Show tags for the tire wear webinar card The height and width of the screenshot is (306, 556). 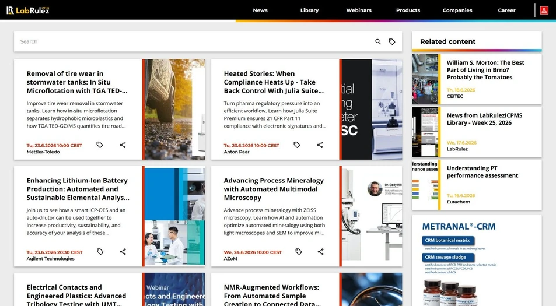pos(100,145)
